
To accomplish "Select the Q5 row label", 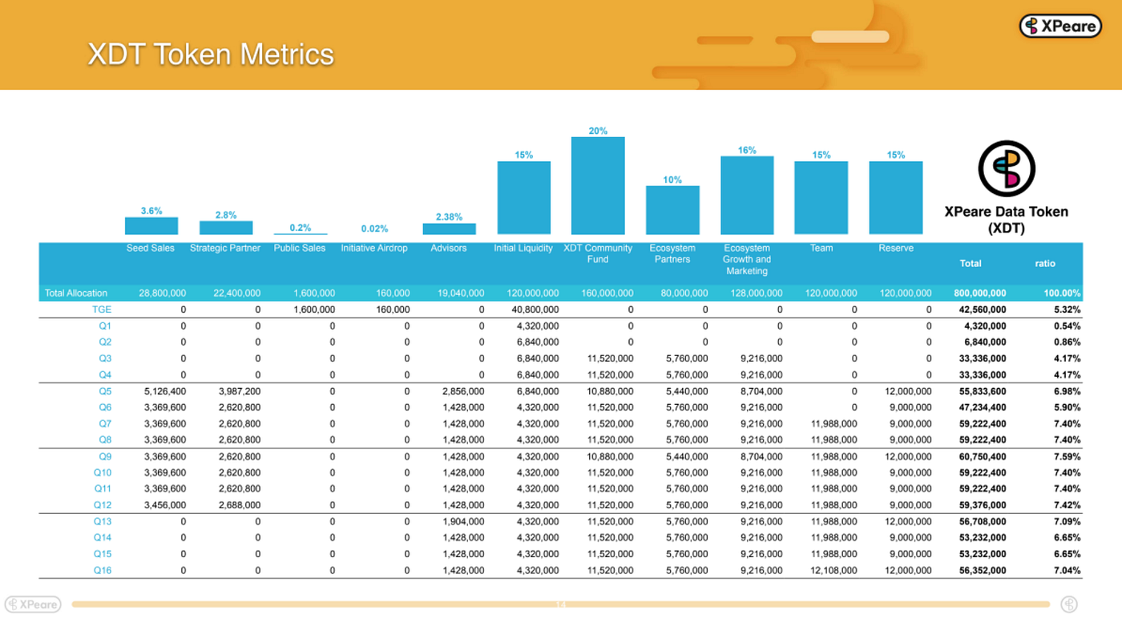I will coord(105,391).
